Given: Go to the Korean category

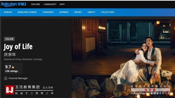Looking at the screenshot, I should (x=8, y=12).
